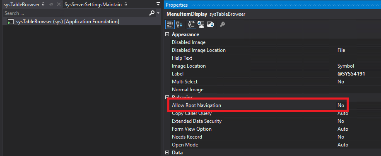
Task: Select sysTableBrowser (sys) tree node
Action: pyautogui.click(x=68, y=22)
